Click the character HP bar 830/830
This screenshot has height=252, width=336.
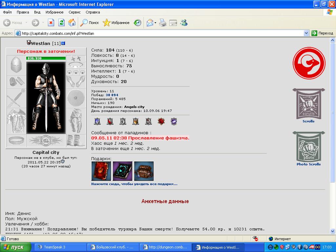click(x=46, y=58)
